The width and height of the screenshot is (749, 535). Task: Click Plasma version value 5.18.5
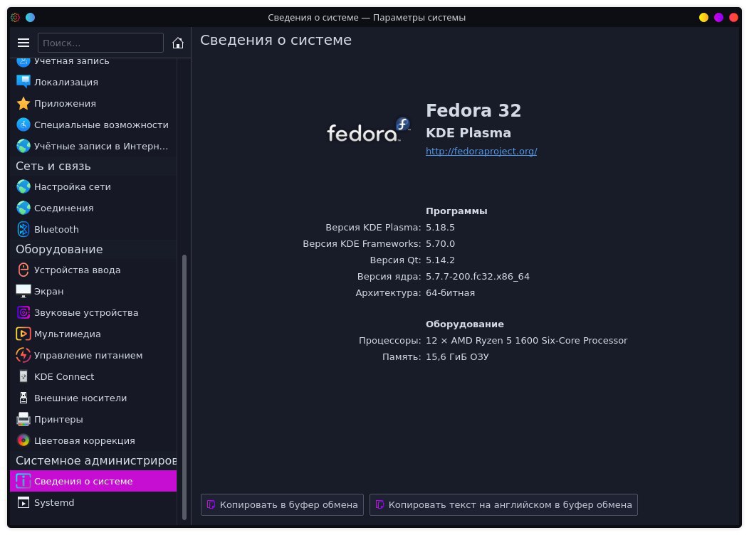click(x=440, y=228)
